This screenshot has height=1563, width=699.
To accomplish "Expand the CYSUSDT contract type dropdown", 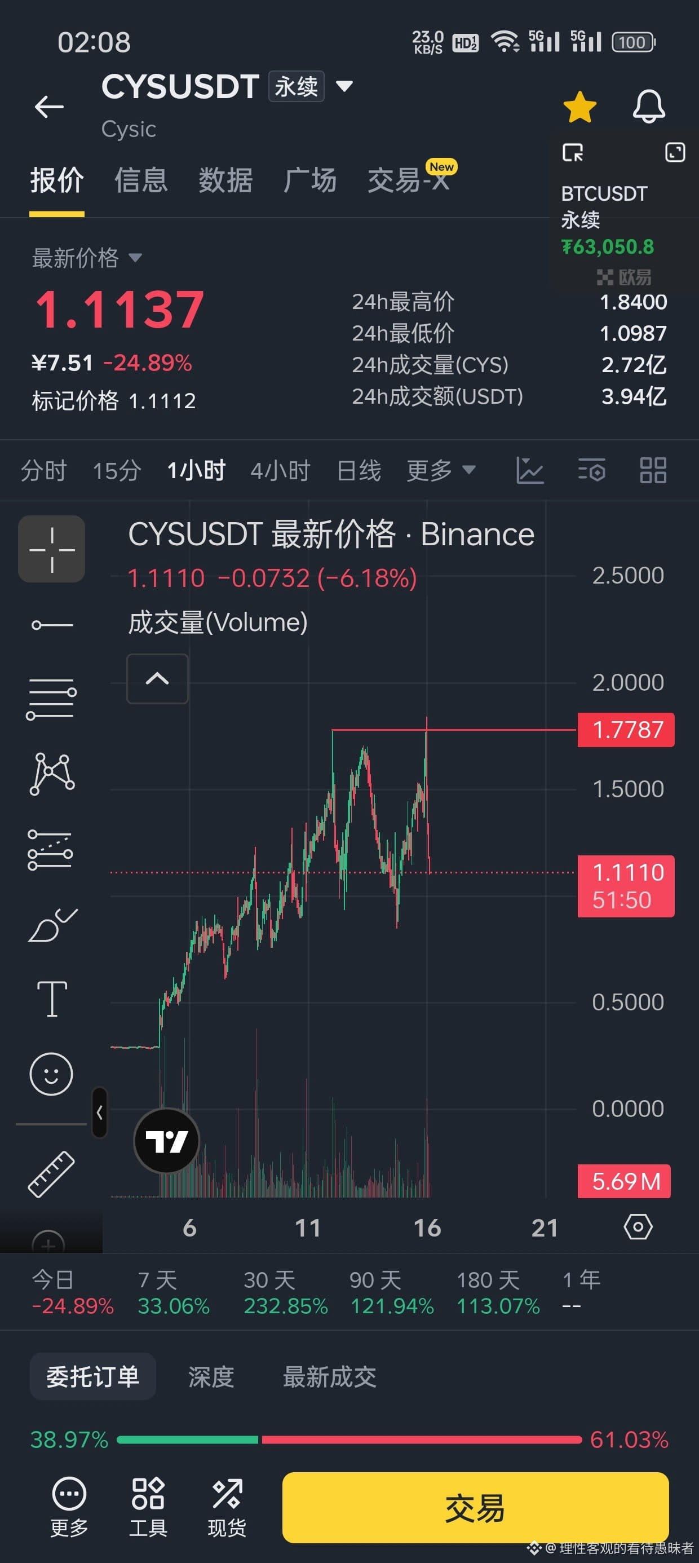I will (x=344, y=86).
